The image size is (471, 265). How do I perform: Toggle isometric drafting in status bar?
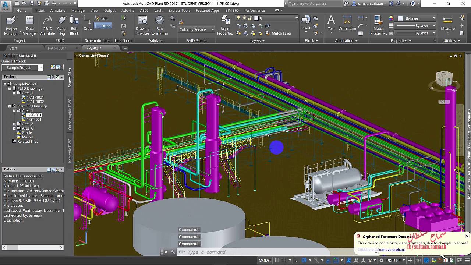pos(317,260)
